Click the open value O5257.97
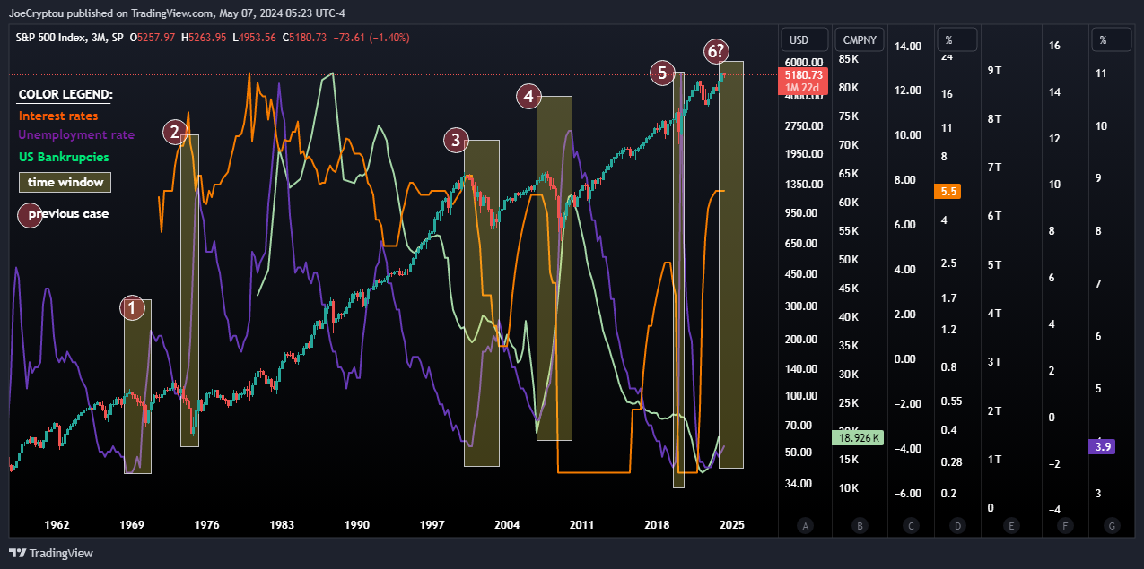This screenshot has height=569, width=1144. (x=153, y=38)
